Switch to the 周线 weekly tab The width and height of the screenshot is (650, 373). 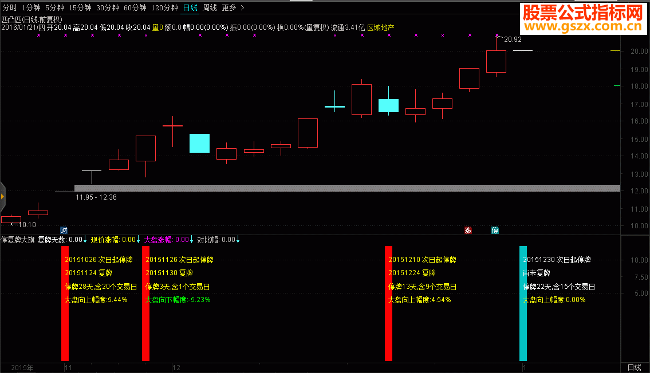[x=210, y=8]
